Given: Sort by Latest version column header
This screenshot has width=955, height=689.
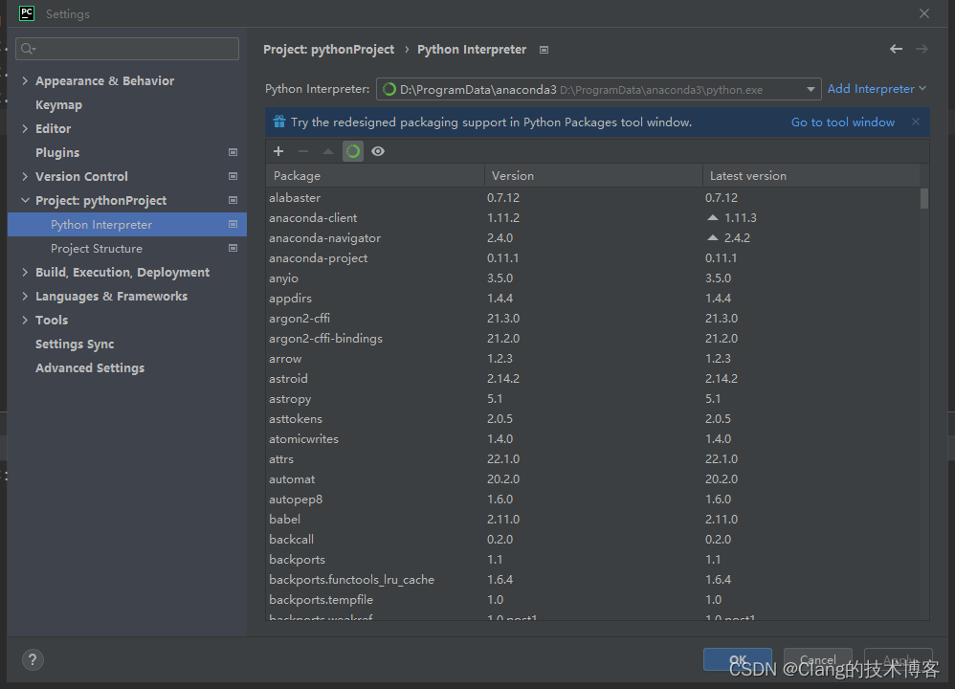Looking at the screenshot, I should [x=811, y=175].
